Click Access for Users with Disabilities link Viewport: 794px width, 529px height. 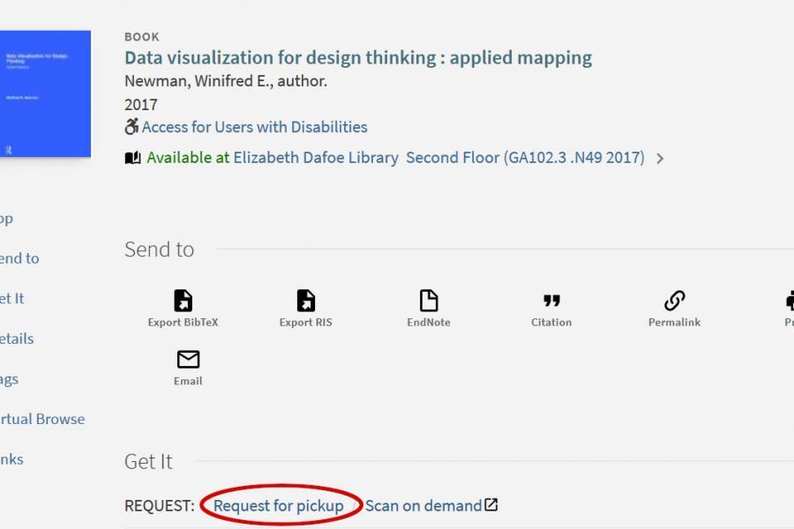[x=254, y=127]
